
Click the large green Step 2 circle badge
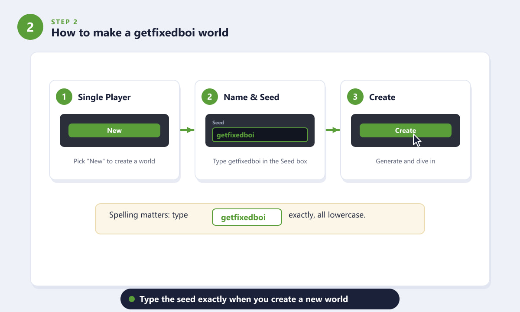tap(30, 27)
